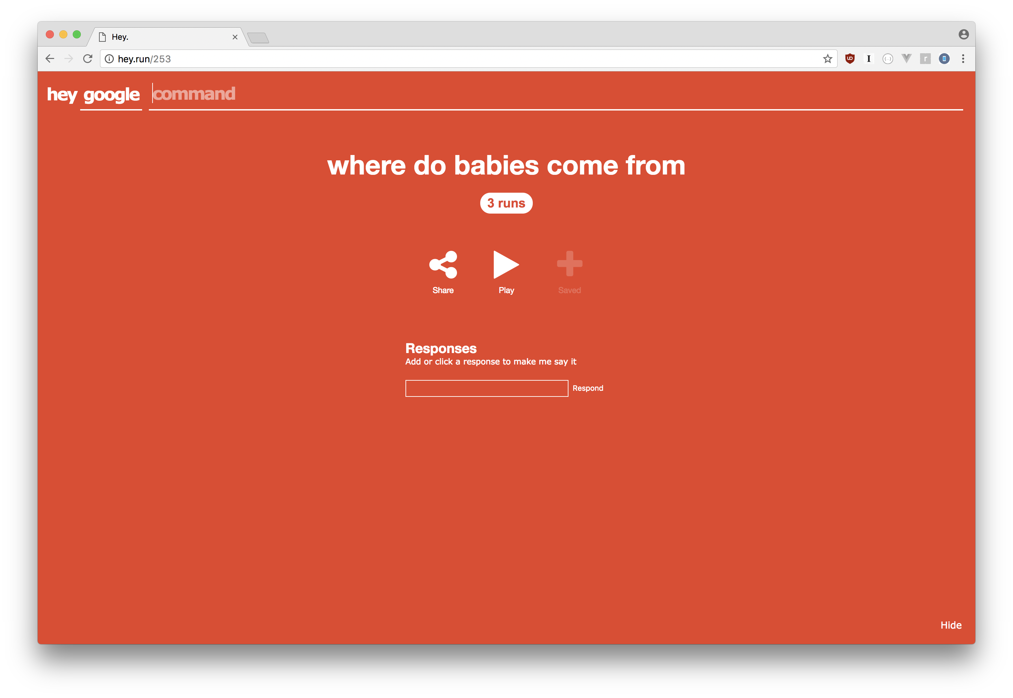Click the curly braces extension icon

887,59
